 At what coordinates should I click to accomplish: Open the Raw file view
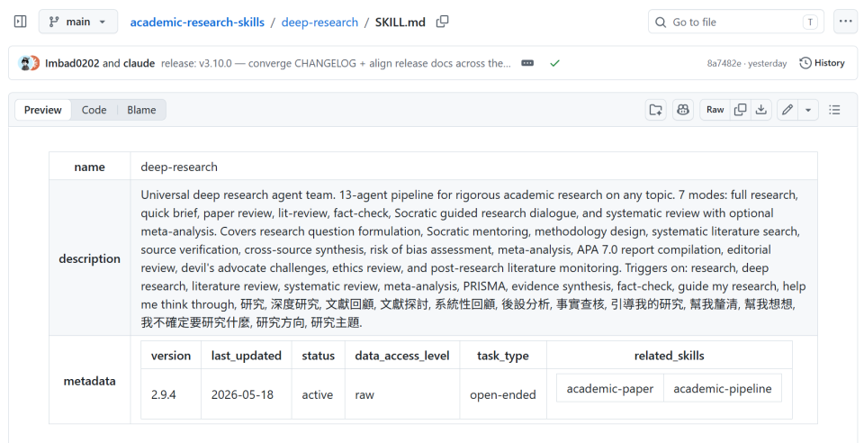[x=715, y=110]
